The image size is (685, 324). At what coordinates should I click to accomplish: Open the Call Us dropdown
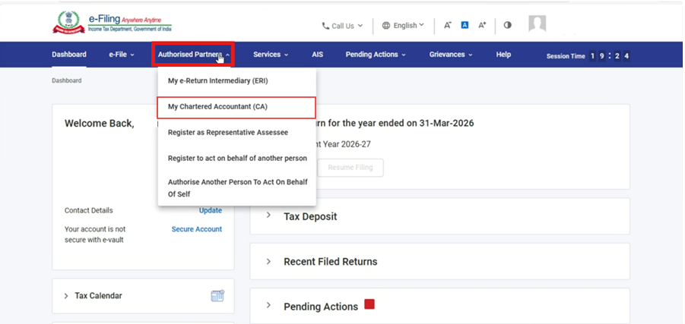click(342, 26)
